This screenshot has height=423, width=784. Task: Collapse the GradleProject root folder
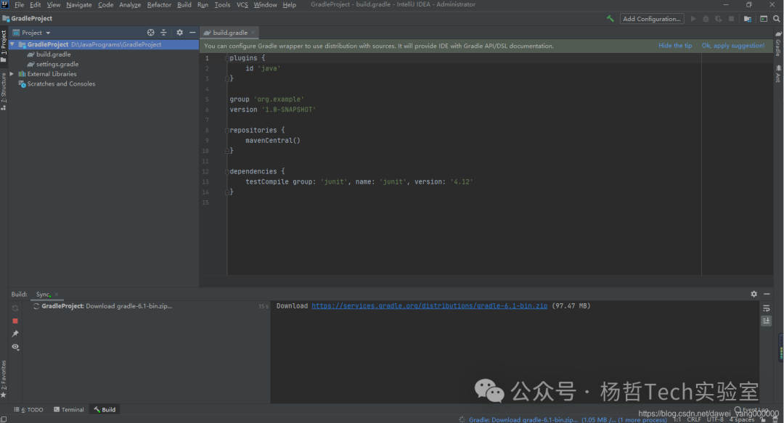pos(12,44)
